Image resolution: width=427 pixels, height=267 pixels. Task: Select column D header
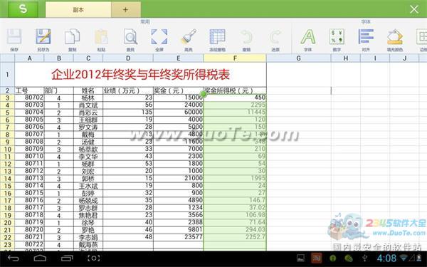click(x=128, y=58)
